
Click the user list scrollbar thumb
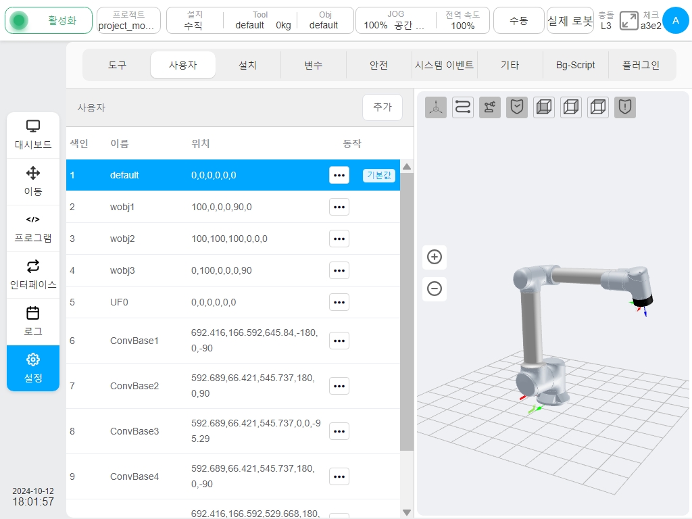coord(406,312)
